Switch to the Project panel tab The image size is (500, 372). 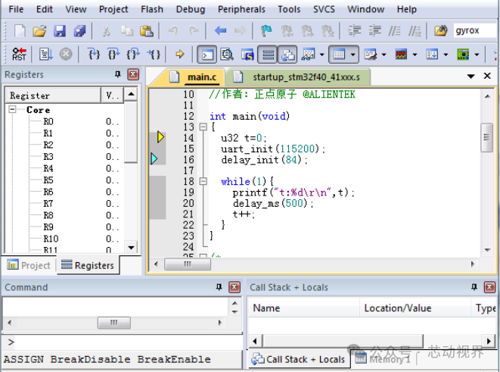[29, 265]
